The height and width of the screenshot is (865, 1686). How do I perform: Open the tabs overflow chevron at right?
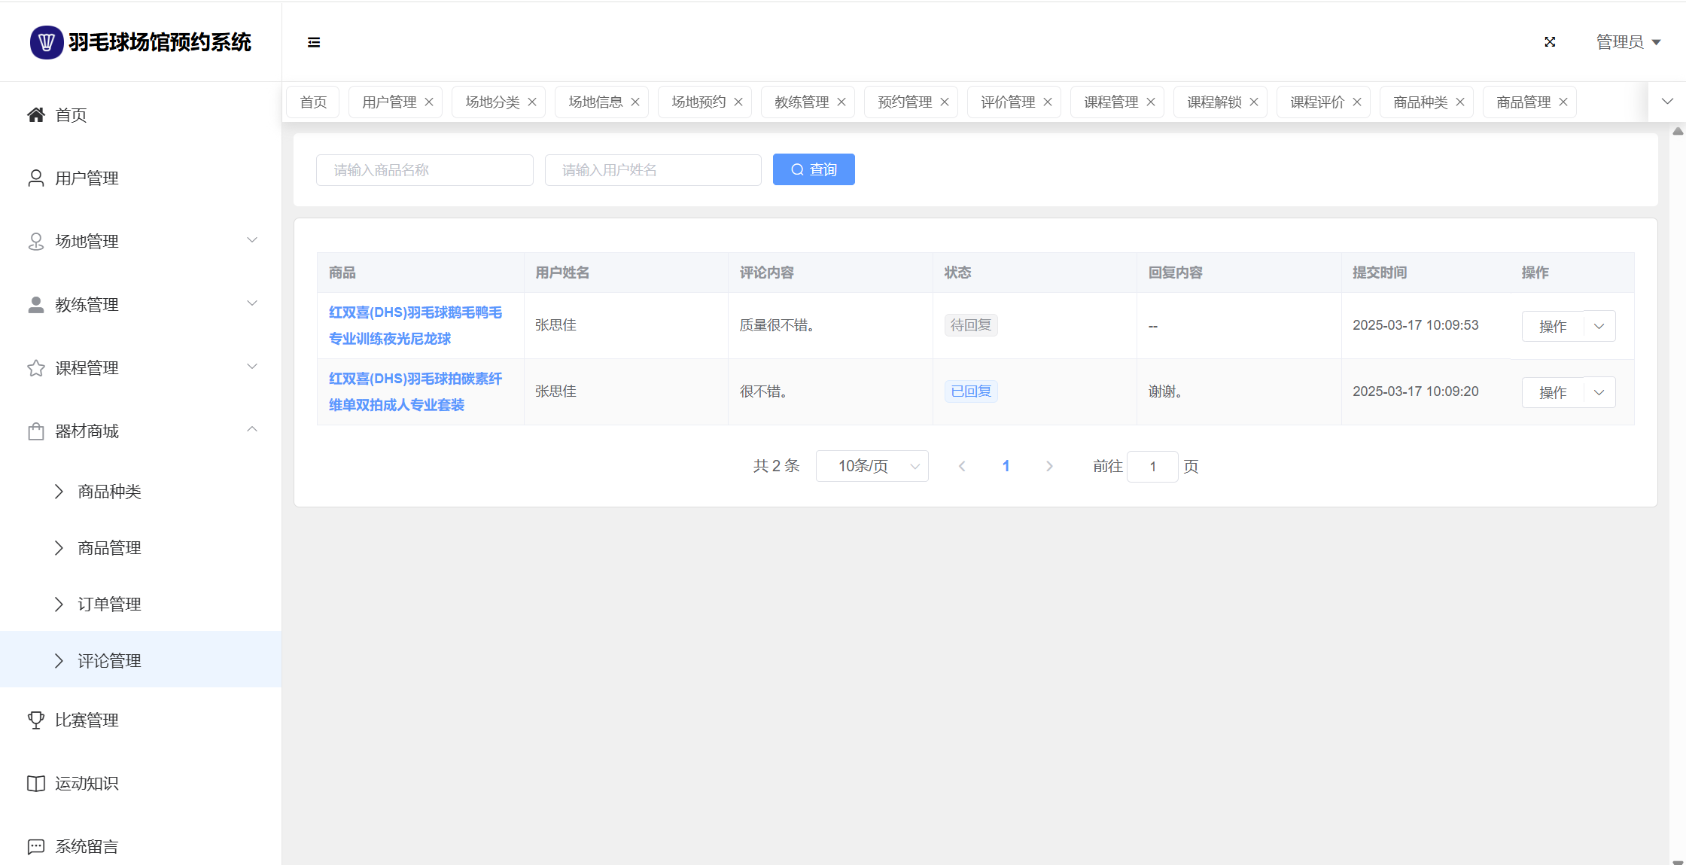(x=1667, y=102)
